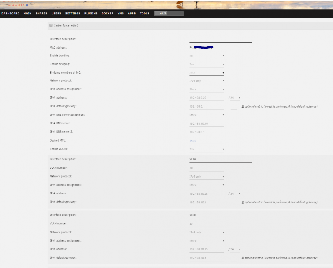
Task: Select the Settings tab
Action: (x=73, y=13)
